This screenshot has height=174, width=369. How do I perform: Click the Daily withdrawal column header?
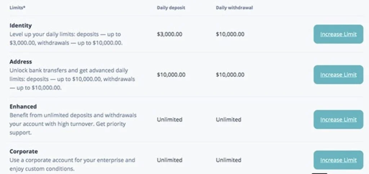234,8
